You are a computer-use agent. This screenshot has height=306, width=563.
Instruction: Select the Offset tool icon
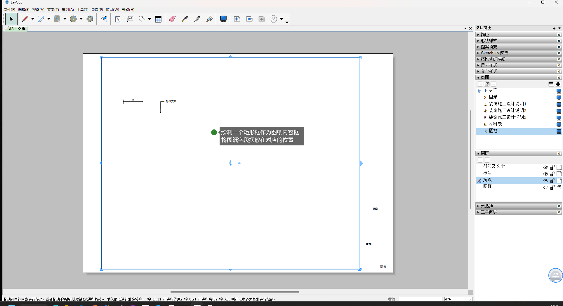click(x=104, y=19)
